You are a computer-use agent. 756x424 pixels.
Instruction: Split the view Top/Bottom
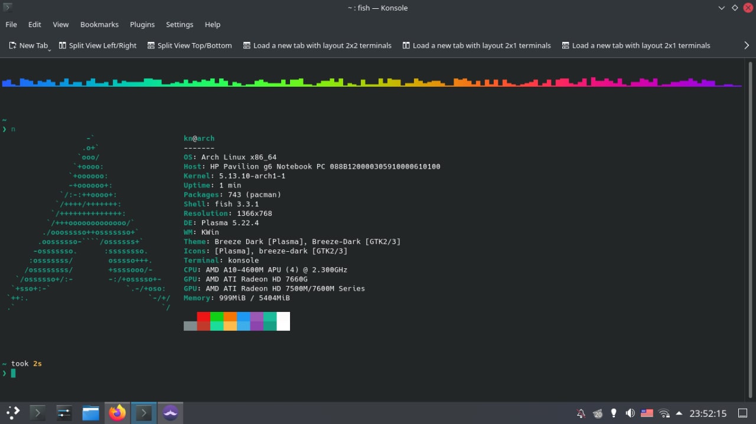tap(190, 45)
